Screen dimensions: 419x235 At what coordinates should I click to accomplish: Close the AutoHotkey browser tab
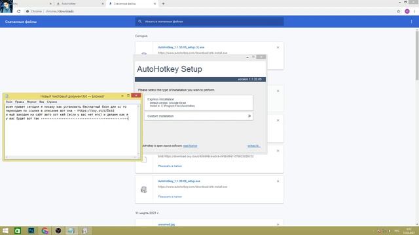pos(103,4)
